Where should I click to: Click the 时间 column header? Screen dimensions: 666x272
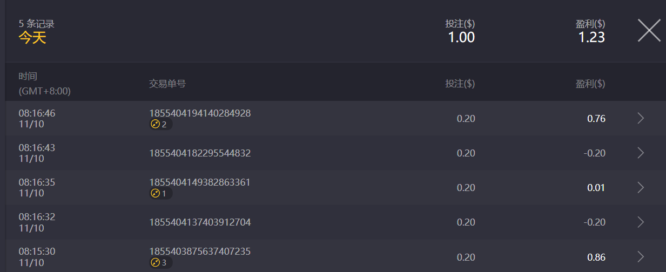point(28,77)
